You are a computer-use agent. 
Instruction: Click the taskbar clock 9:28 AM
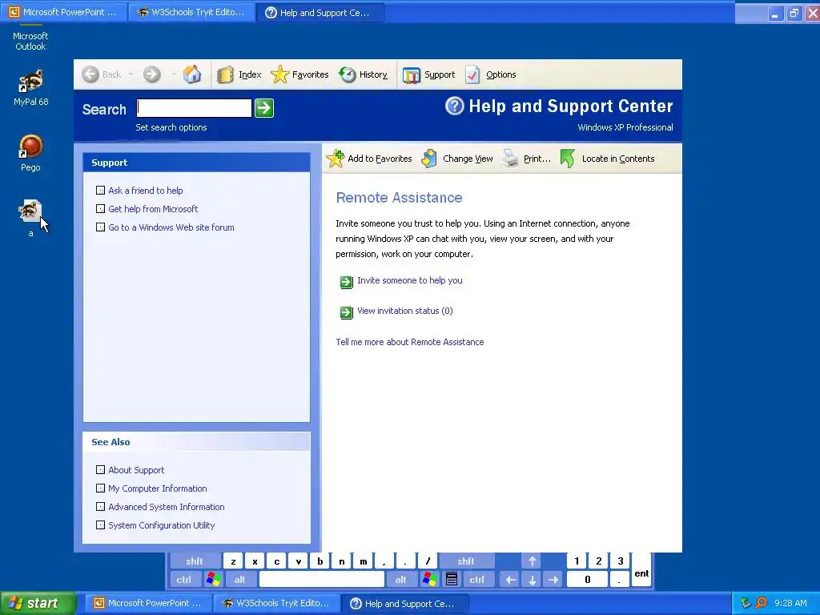pos(790,603)
